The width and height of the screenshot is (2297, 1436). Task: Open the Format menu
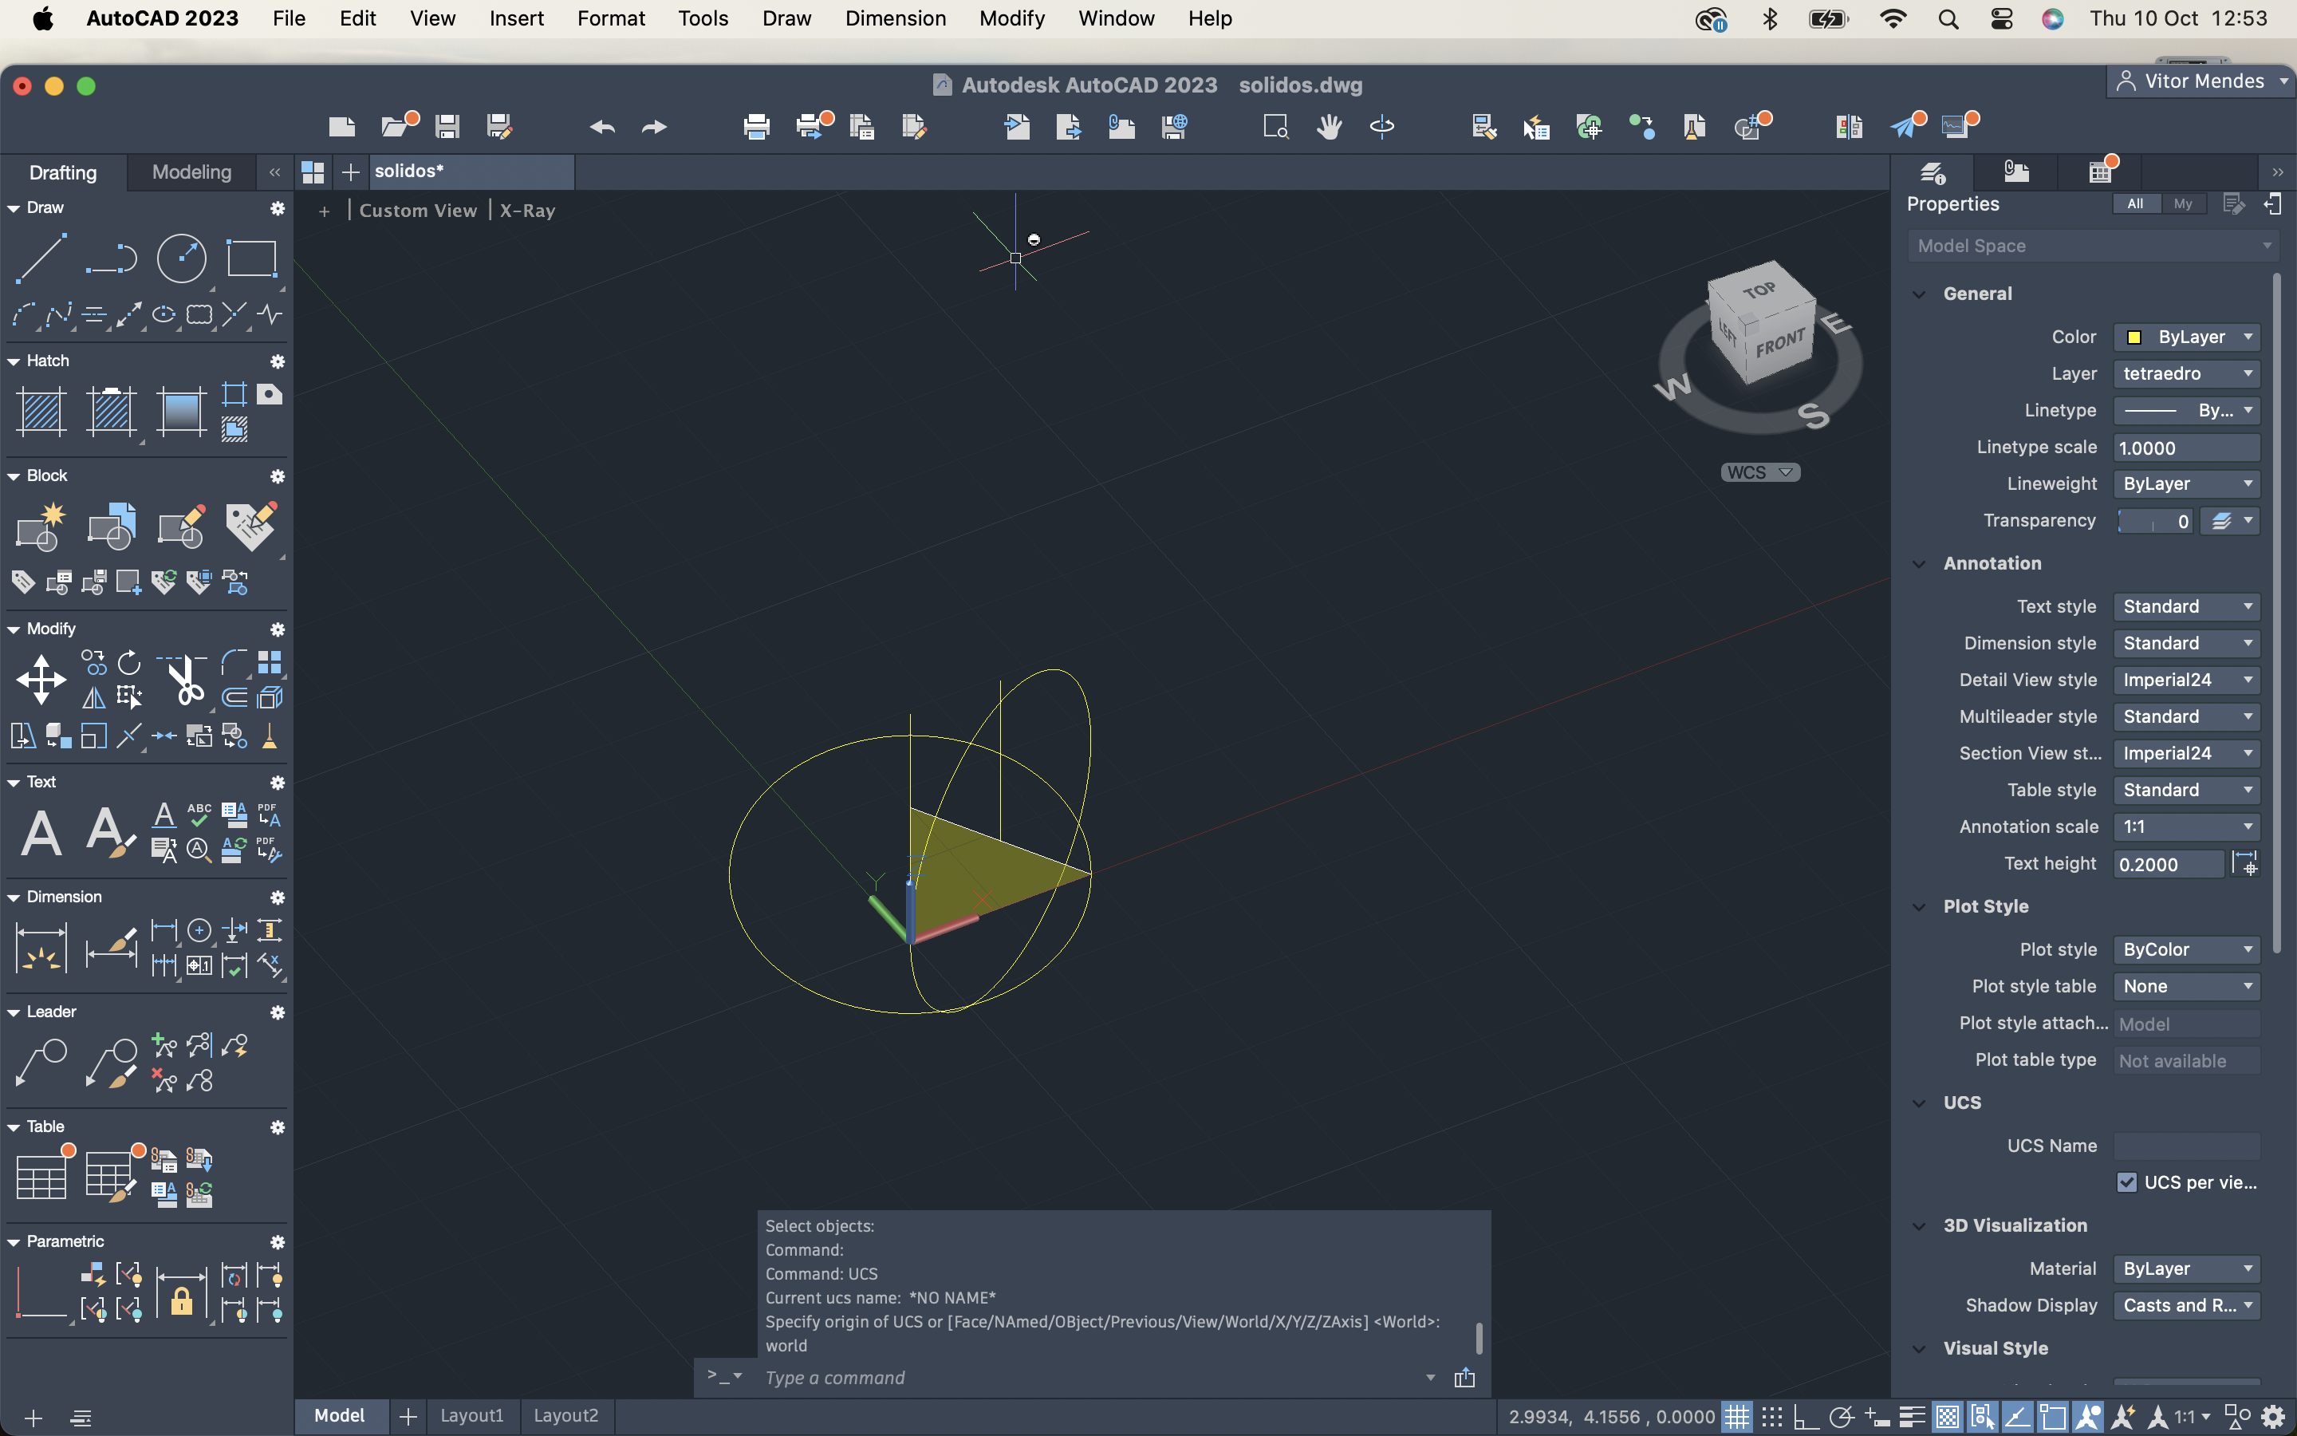pyautogui.click(x=610, y=18)
